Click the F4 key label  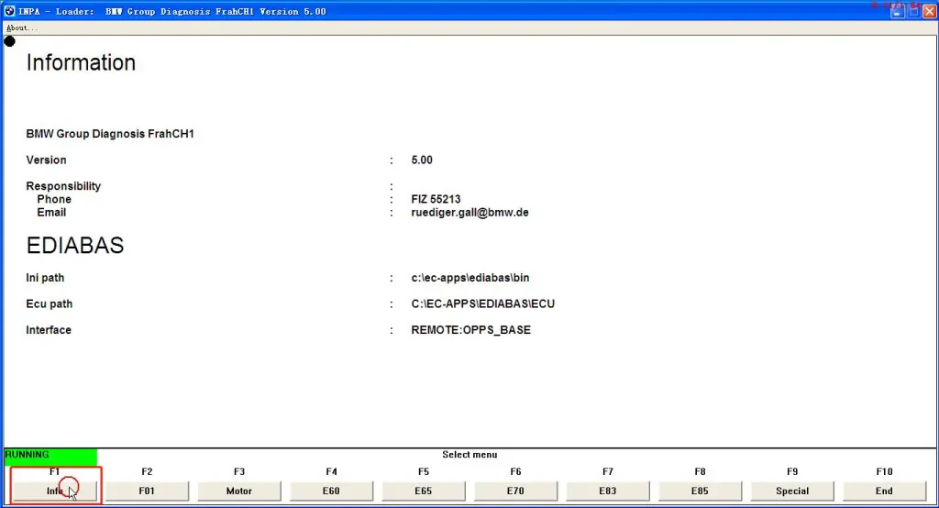tap(331, 472)
